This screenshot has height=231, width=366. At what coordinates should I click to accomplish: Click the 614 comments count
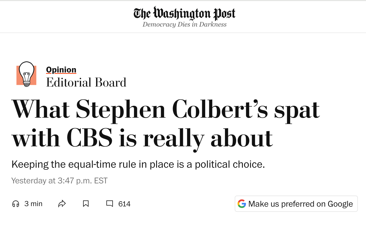[x=124, y=204]
